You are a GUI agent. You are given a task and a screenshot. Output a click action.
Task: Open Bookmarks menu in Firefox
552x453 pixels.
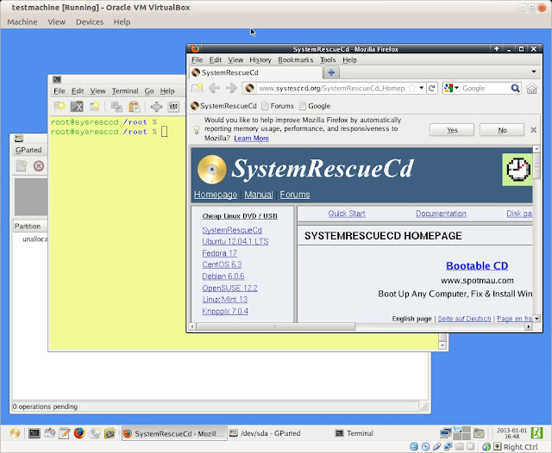[x=296, y=60]
